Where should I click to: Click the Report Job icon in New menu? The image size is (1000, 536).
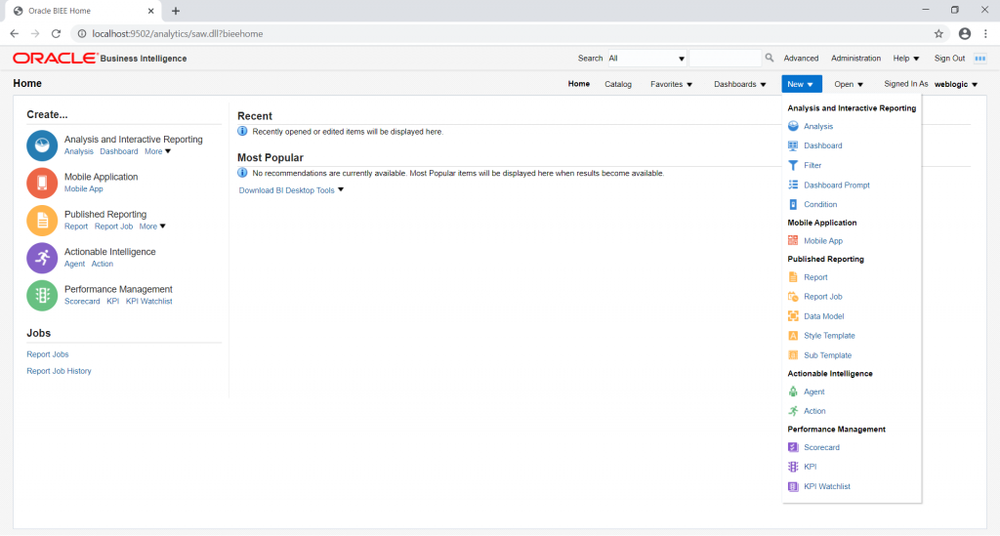pos(793,297)
